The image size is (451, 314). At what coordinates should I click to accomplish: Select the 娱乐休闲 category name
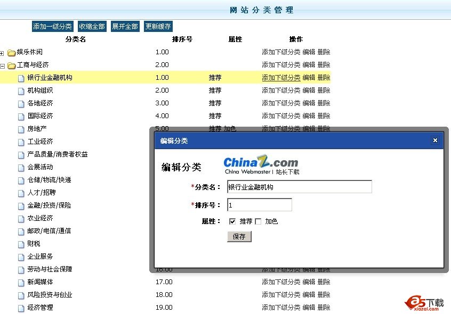pyautogui.click(x=30, y=52)
